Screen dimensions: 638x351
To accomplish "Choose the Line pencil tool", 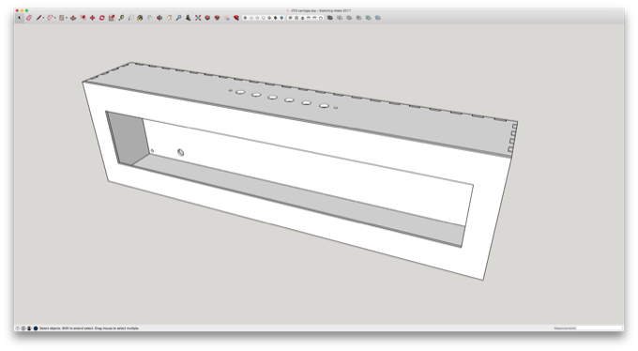I will coord(38,18).
